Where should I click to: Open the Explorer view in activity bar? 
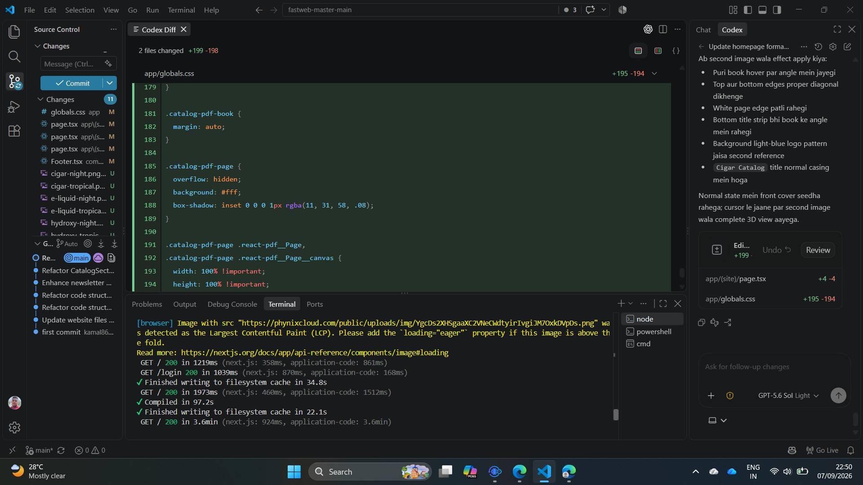(14, 31)
